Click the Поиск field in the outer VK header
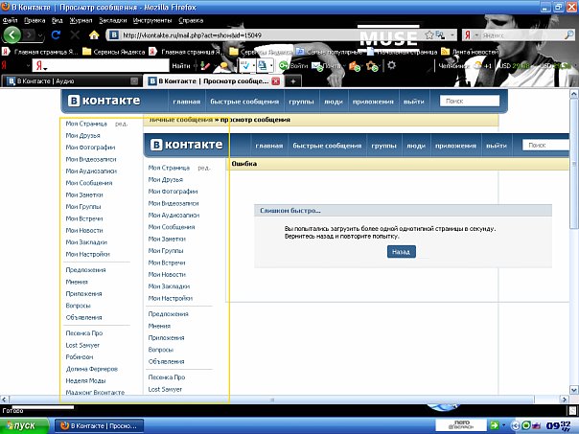 point(470,101)
